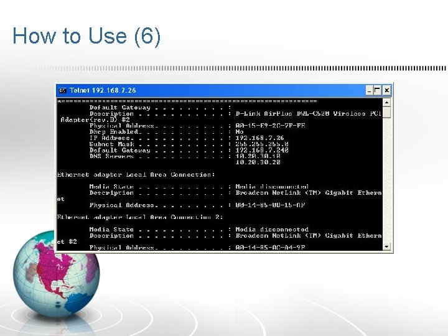Image resolution: width=448 pixels, height=336 pixels.
Task: Minimize the Telnet 192.168.7.26 window
Action: click(369, 91)
